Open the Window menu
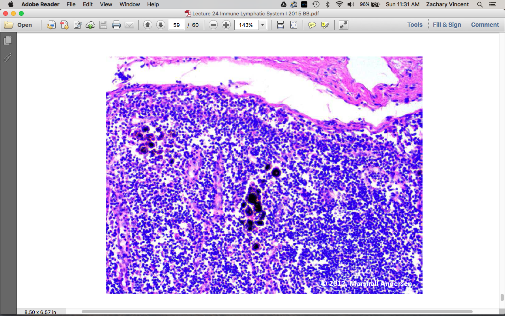Screen dimensions: 505x316 [129, 4]
